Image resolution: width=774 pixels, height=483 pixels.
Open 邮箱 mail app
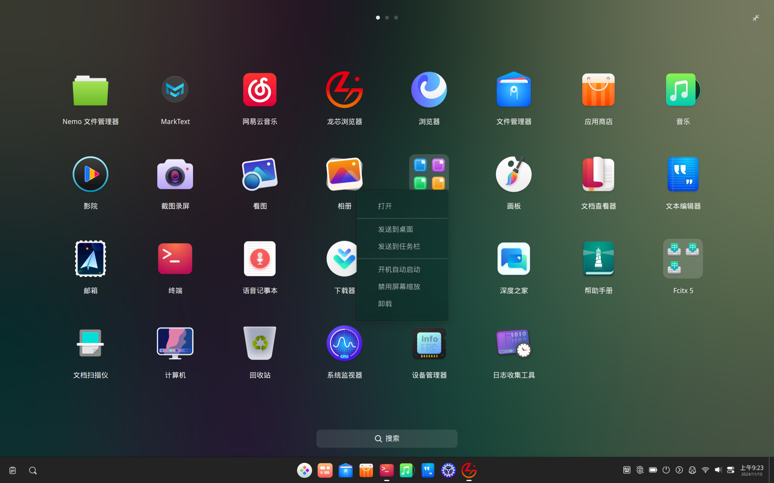[x=90, y=260]
